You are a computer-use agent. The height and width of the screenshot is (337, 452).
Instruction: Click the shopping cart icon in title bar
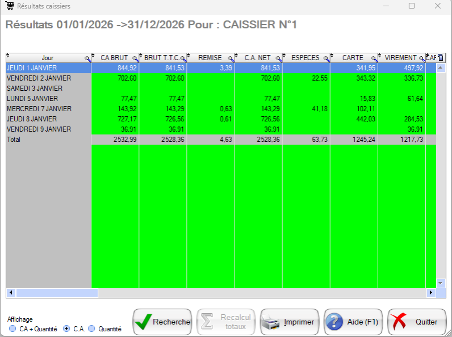[x=10, y=6]
